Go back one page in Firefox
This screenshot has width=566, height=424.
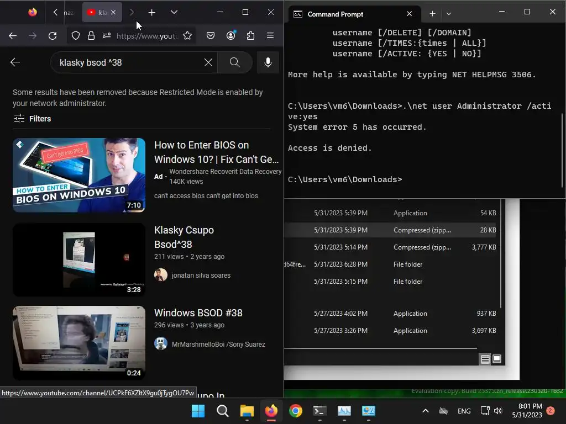(x=13, y=35)
